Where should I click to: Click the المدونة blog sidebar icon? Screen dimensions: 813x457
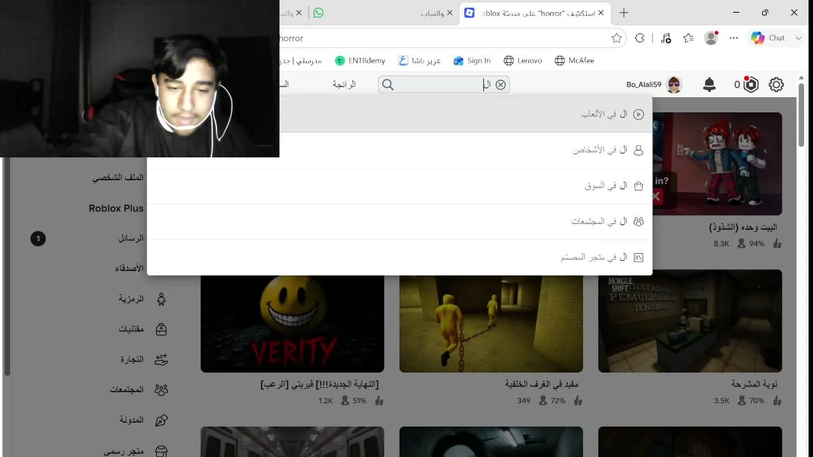point(161,420)
